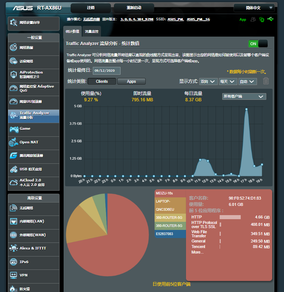
Task: Click the date field 09/12/2020
Action: pyautogui.click(x=106, y=71)
